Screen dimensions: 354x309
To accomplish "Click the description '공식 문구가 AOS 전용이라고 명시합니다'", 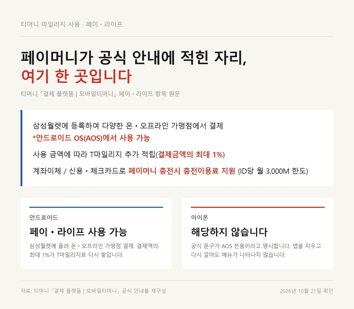I will [241, 246].
